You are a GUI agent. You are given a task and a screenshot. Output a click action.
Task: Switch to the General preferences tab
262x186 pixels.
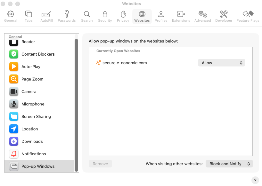click(x=11, y=16)
